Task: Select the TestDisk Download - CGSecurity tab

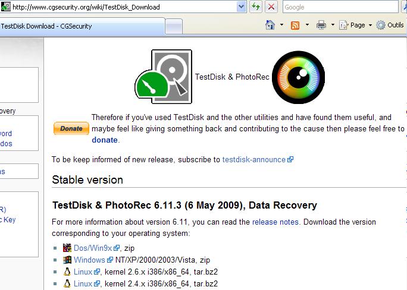Action: click(x=82, y=26)
